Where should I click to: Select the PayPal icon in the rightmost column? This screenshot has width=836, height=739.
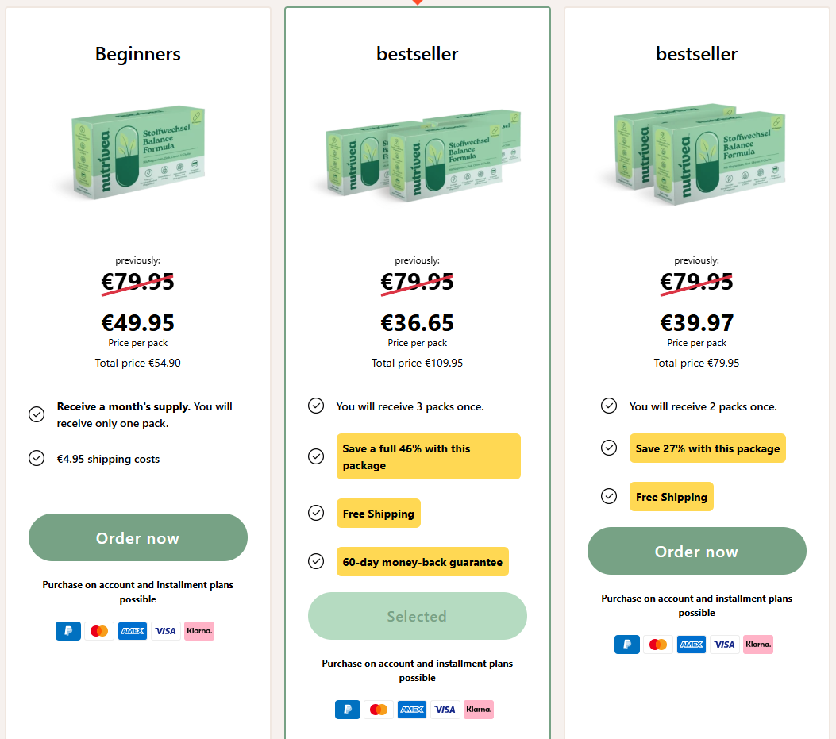pyautogui.click(x=626, y=645)
